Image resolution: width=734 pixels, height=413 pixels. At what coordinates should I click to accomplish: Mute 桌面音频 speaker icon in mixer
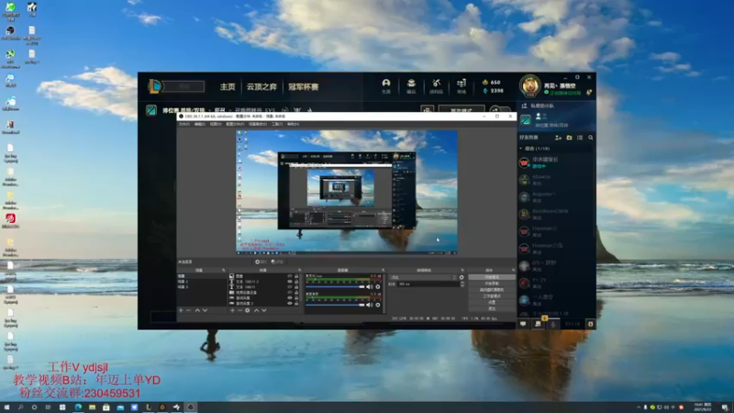tap(370, 305)
